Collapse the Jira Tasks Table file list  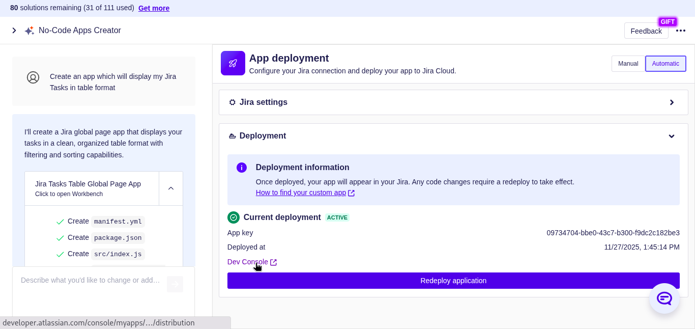171,188
